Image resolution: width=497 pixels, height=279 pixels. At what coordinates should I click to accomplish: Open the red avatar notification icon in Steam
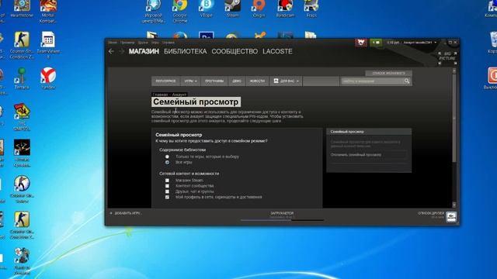tap(361, 43)
